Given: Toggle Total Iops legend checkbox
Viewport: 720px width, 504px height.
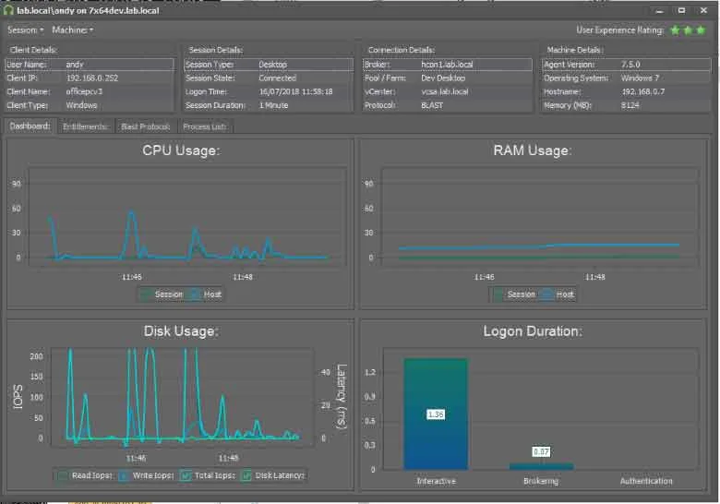Looking at the screenshot, I should [186, 475].
